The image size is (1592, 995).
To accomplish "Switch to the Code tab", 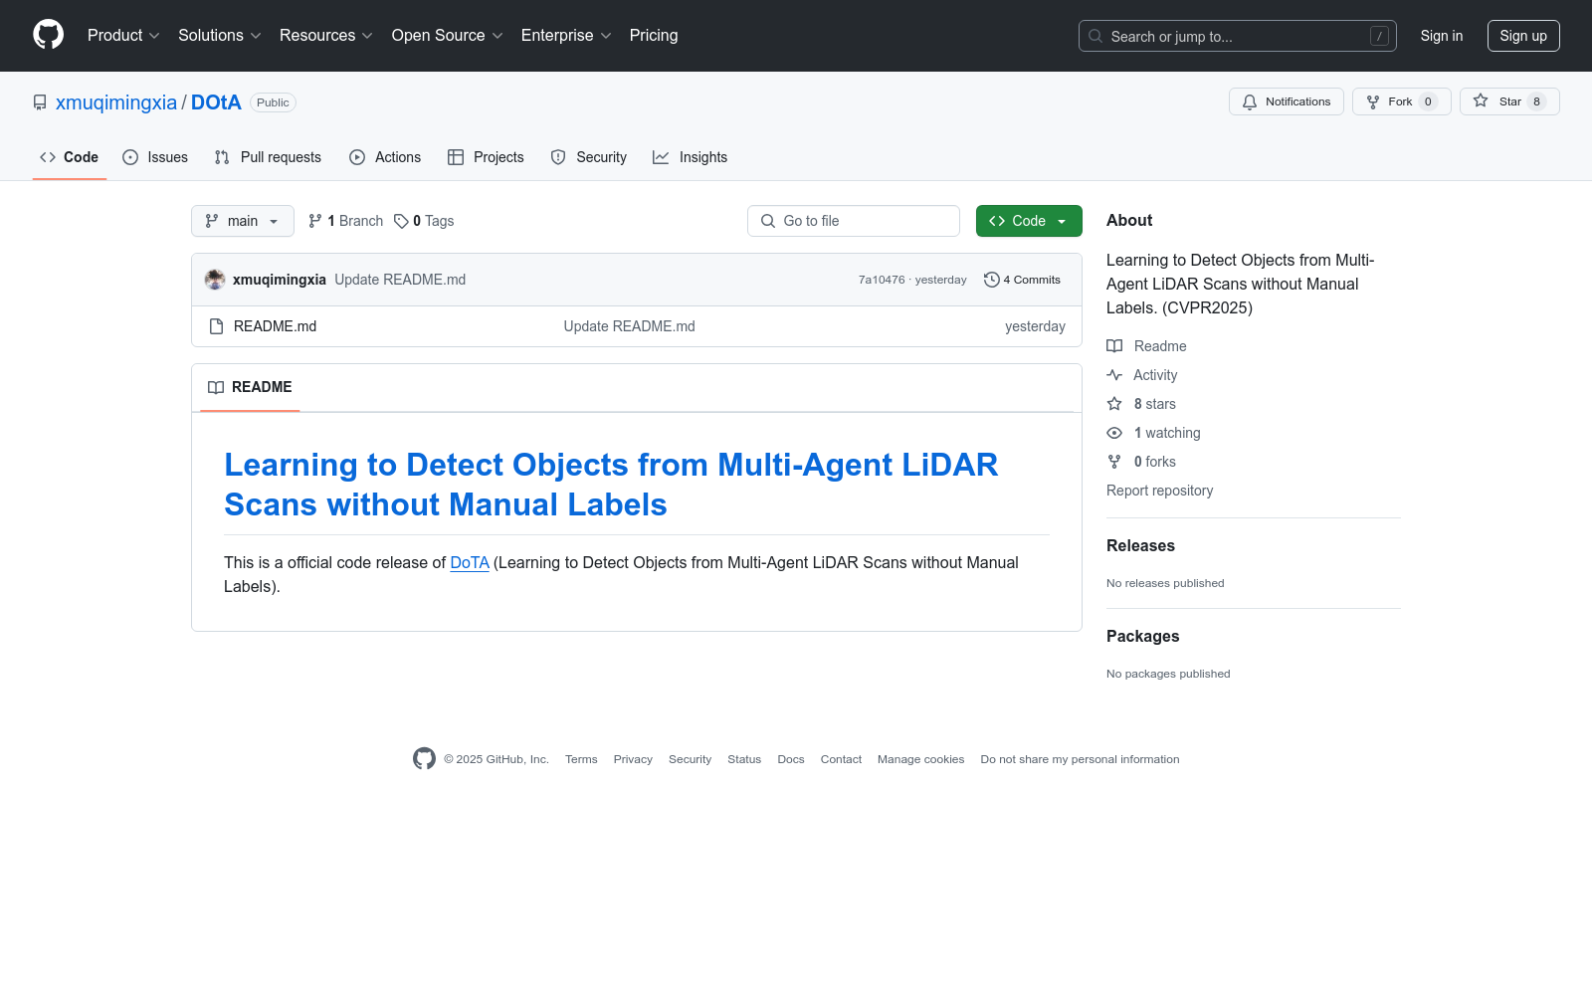I will click(70, 157).
